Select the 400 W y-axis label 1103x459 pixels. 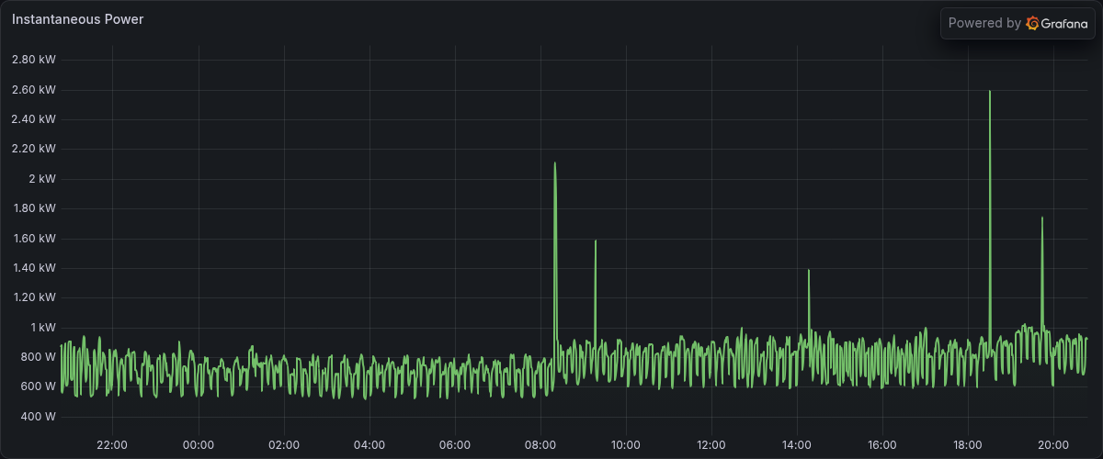coord(39,417)
